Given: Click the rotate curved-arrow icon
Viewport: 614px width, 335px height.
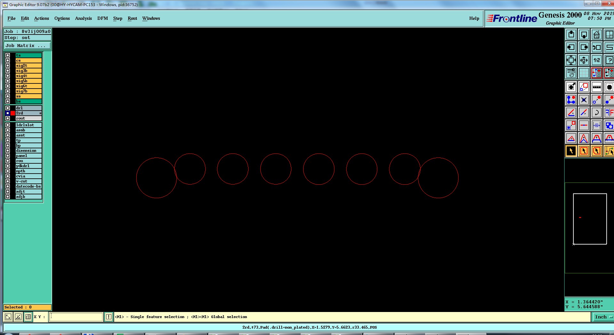Looking at the screenshot, I should 597,113.
